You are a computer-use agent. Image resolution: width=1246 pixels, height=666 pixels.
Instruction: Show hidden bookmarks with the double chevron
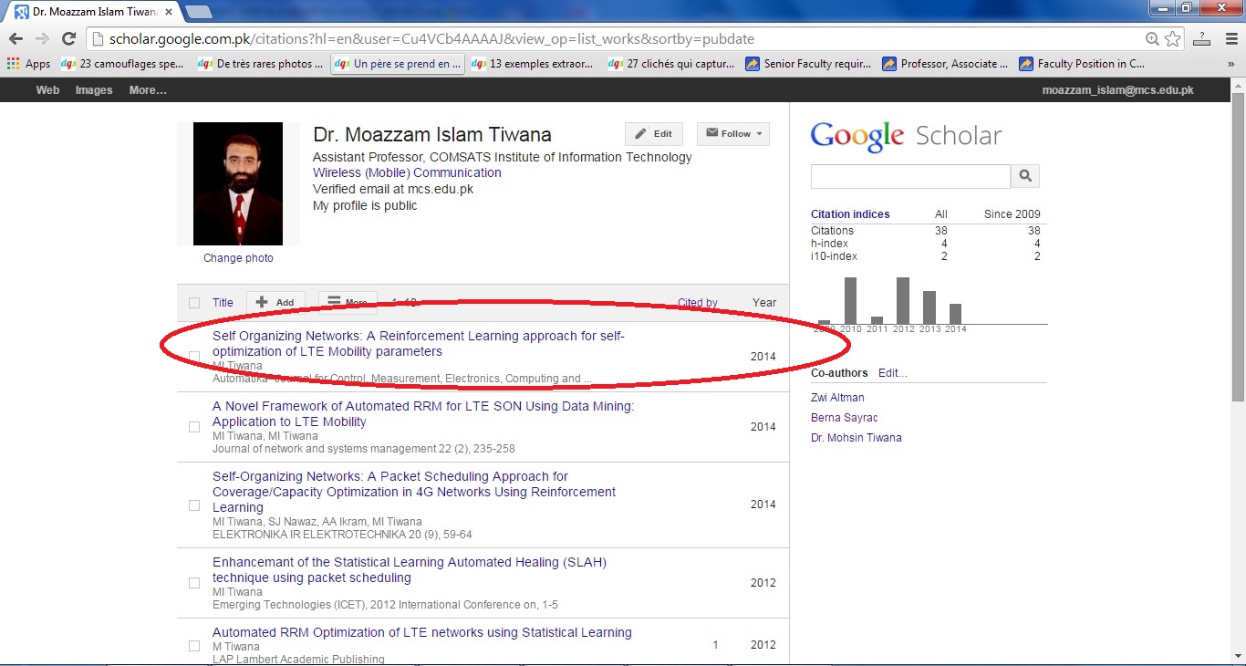click(x=1231, y=64)
